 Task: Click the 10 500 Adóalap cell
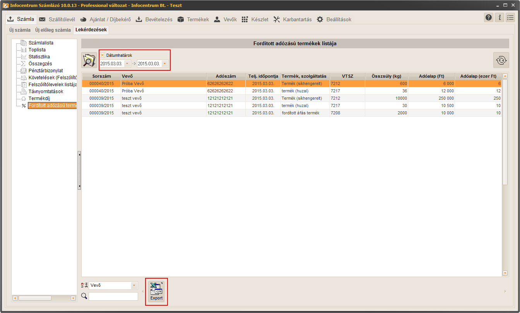[432, 105]
